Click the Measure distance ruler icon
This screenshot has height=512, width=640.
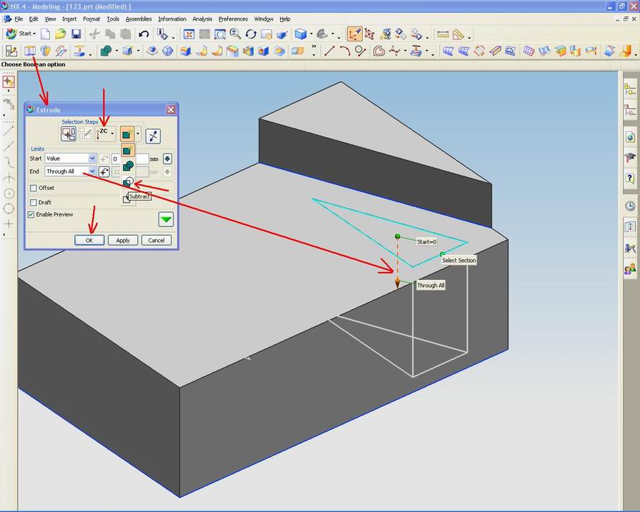(443, 34)
